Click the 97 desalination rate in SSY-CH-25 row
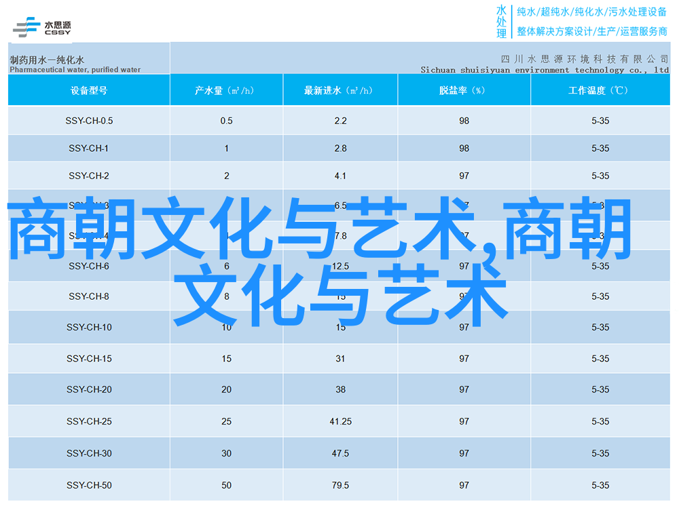Image resolution: width=679 pixels, height=508 pixels. click(464, 421)
